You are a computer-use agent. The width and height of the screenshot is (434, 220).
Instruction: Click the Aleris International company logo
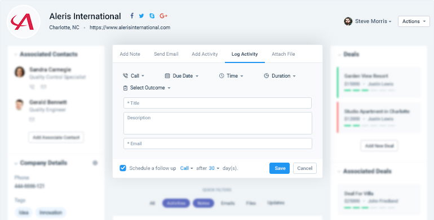pos(24,21)
